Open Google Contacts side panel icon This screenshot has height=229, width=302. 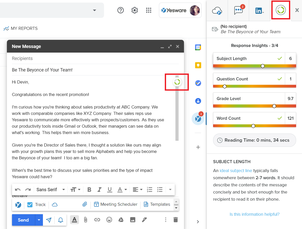pos(198,101)
